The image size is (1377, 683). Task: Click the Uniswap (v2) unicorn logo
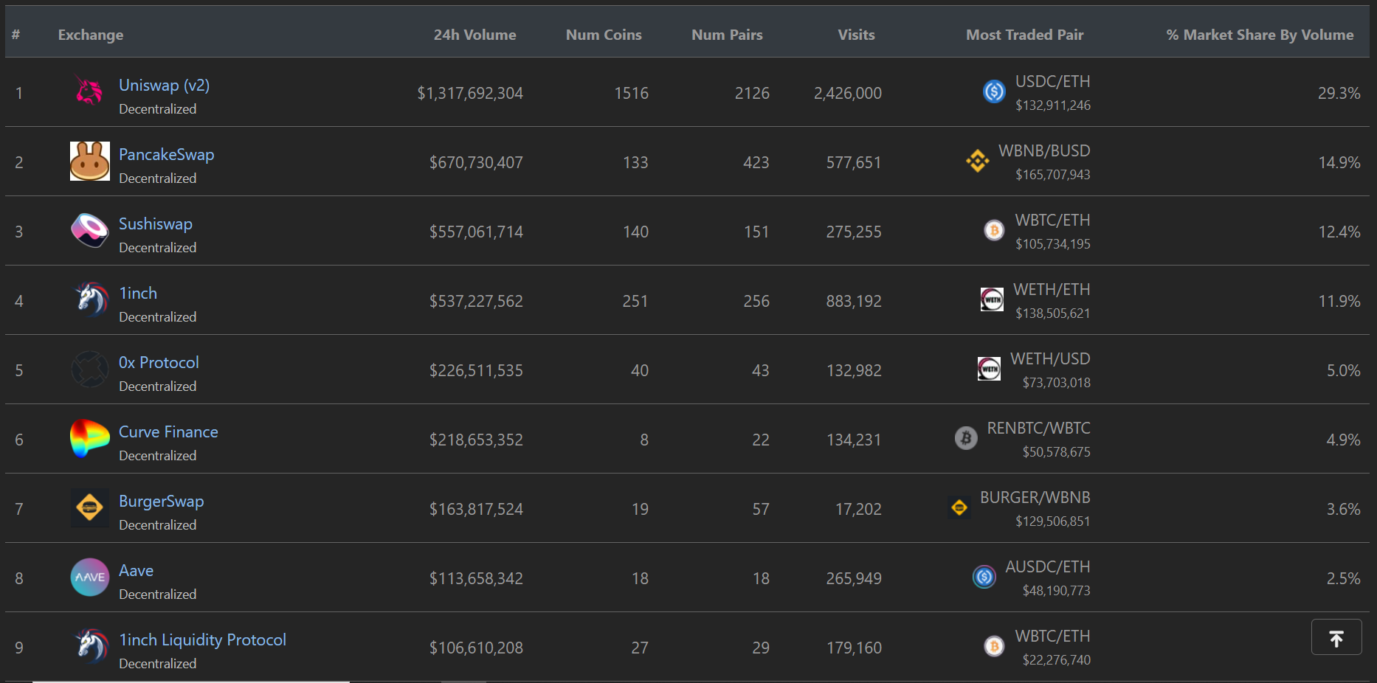(89, 92)
